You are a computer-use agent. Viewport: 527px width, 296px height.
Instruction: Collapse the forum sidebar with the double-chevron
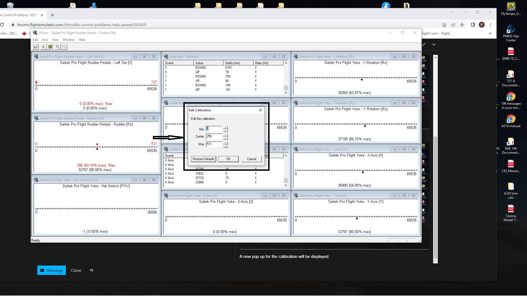click(91, 270)
